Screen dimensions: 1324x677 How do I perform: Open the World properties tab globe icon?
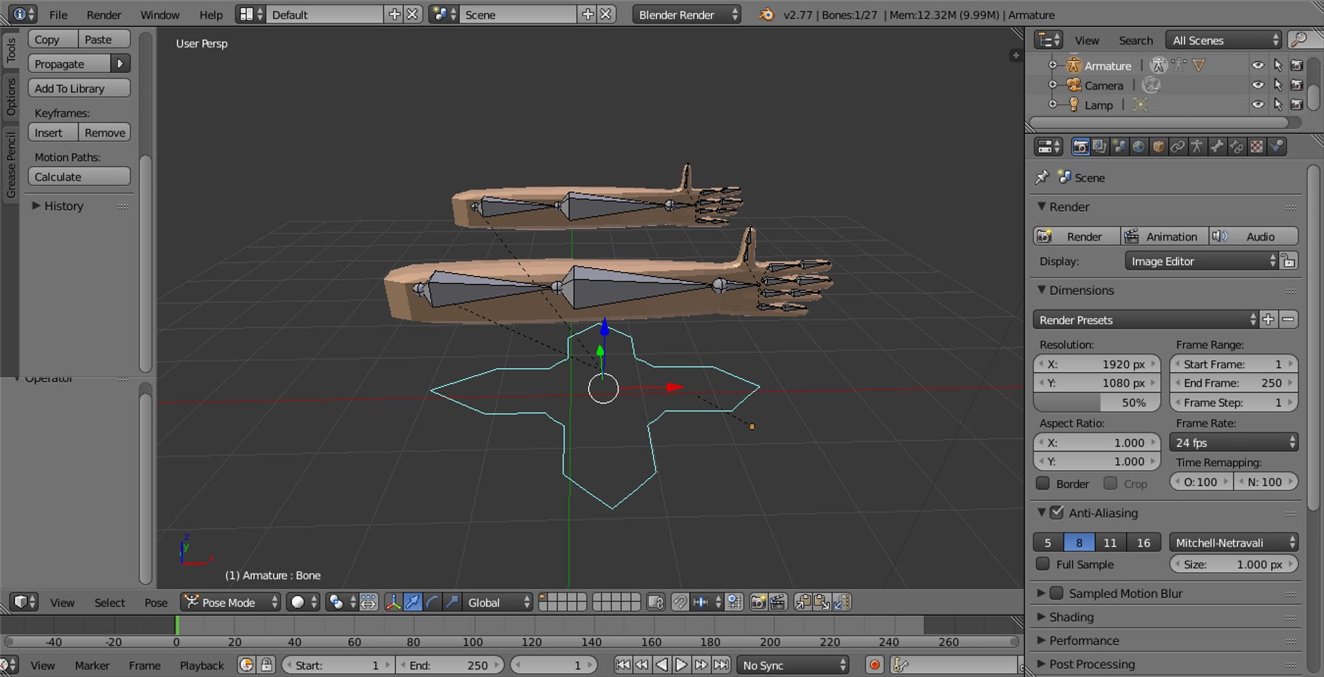1139,146
